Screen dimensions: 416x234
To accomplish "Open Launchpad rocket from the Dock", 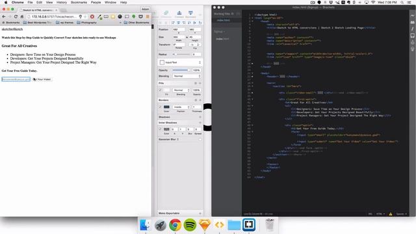I will 161,225.
